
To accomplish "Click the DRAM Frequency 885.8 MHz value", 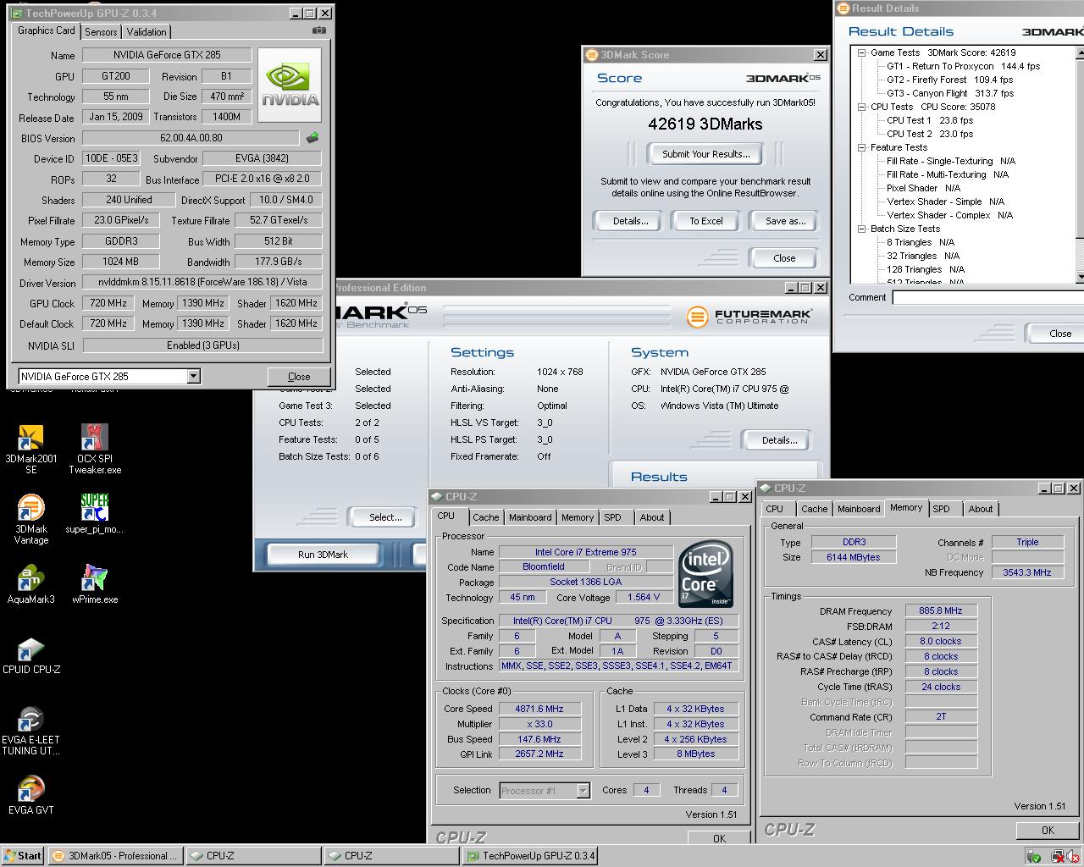I will 941,610.
